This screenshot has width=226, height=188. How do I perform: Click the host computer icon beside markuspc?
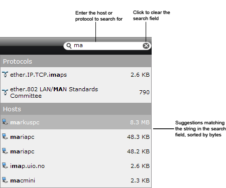(5, 122)
